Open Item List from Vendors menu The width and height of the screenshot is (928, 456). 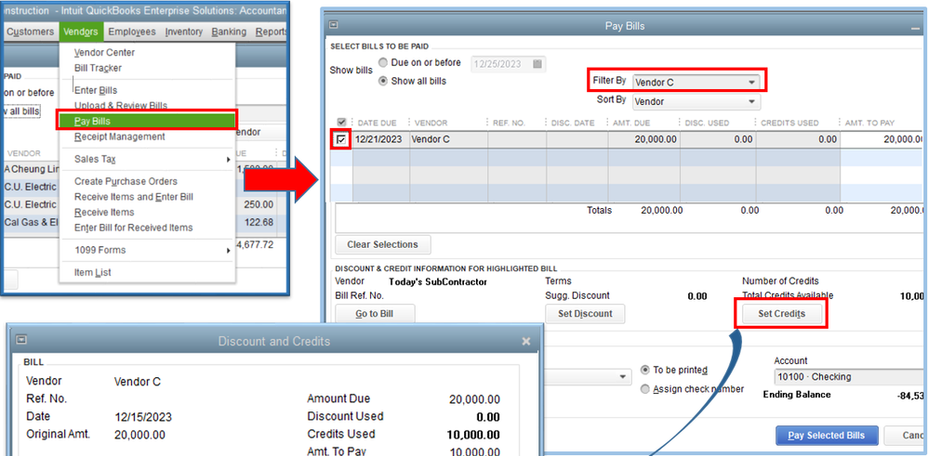92,273
